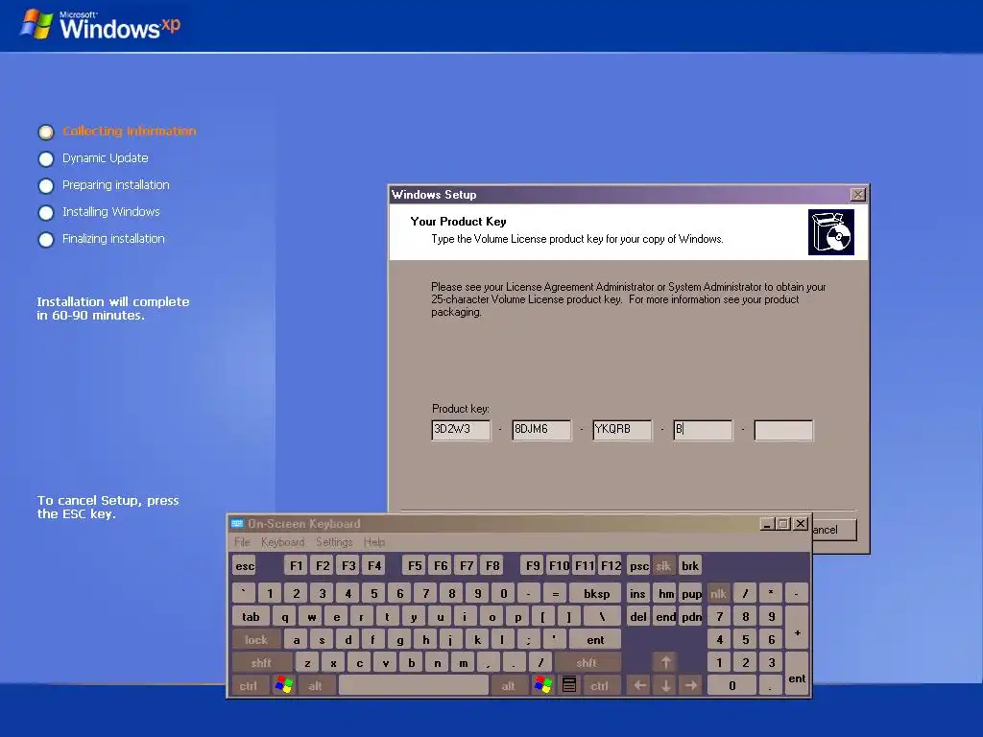Click the letter m key

[x=464, y=662]
